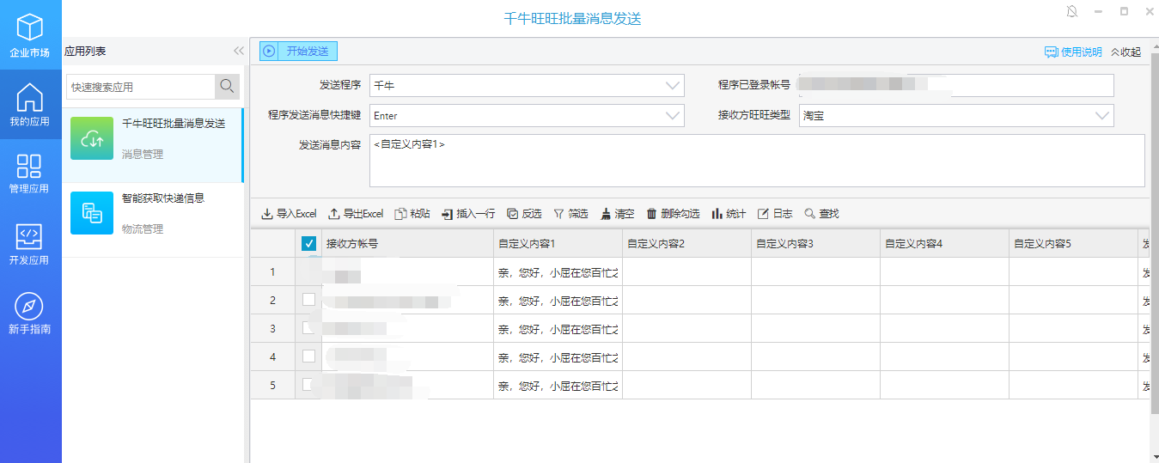Click row 4 自定义内容1 cell

(x=558, y=356)
